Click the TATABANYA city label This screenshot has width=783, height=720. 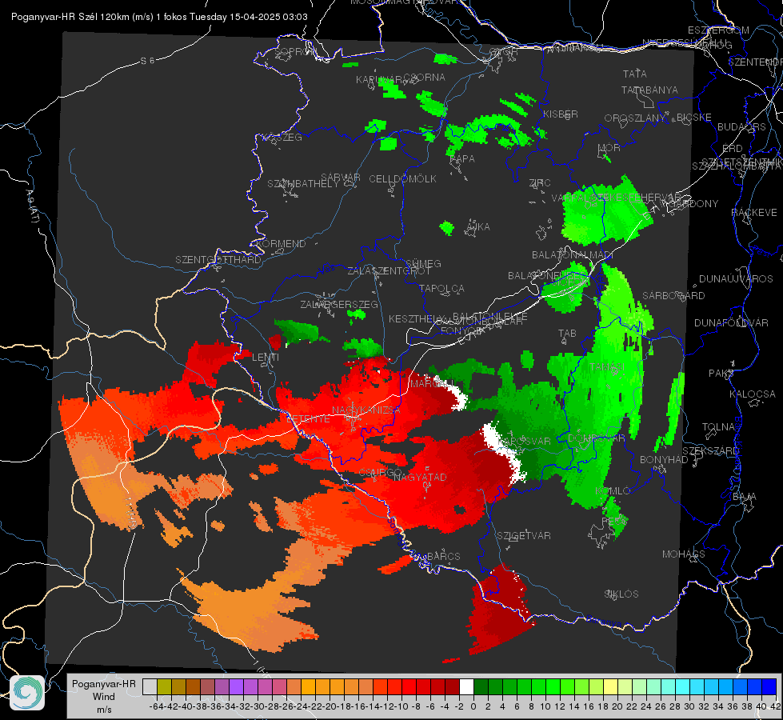point(649,90)
